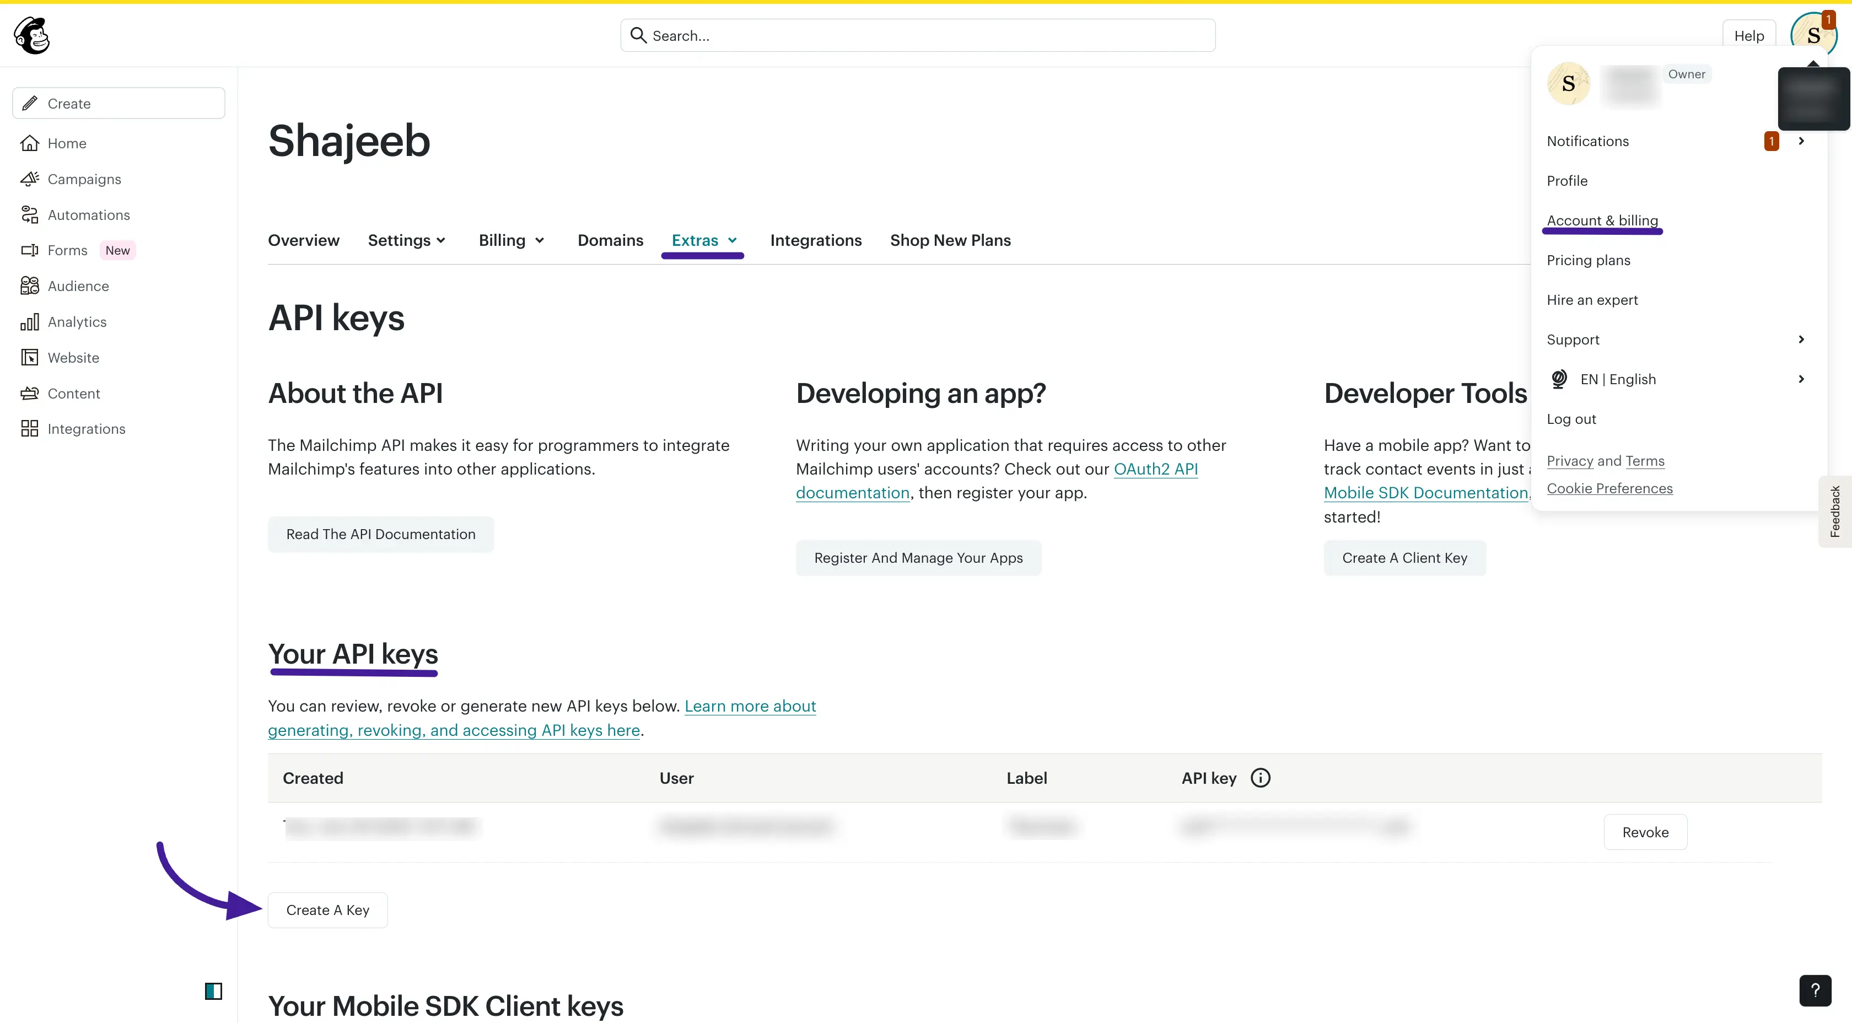
Task: Click the globe language icon
Action: tap(1559, 379)
